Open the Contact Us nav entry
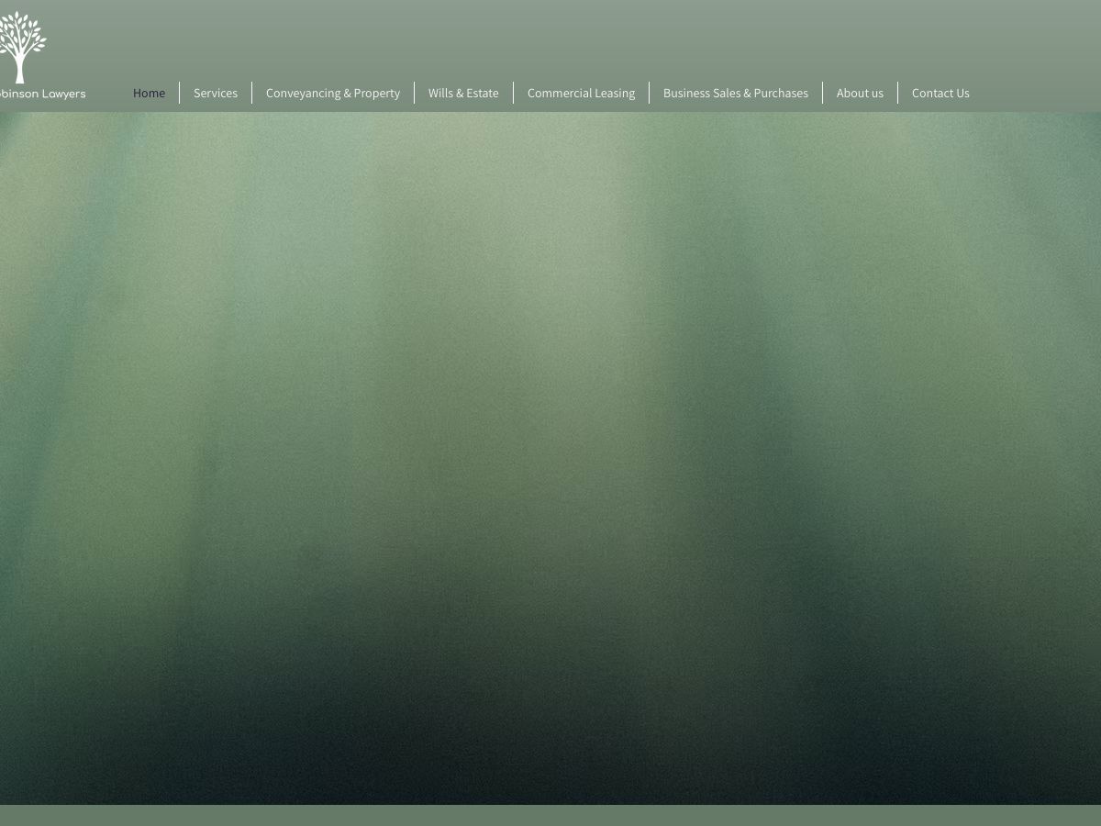Image resolution: width=1101 pixels, height=826 pixels. click(940, 93)
